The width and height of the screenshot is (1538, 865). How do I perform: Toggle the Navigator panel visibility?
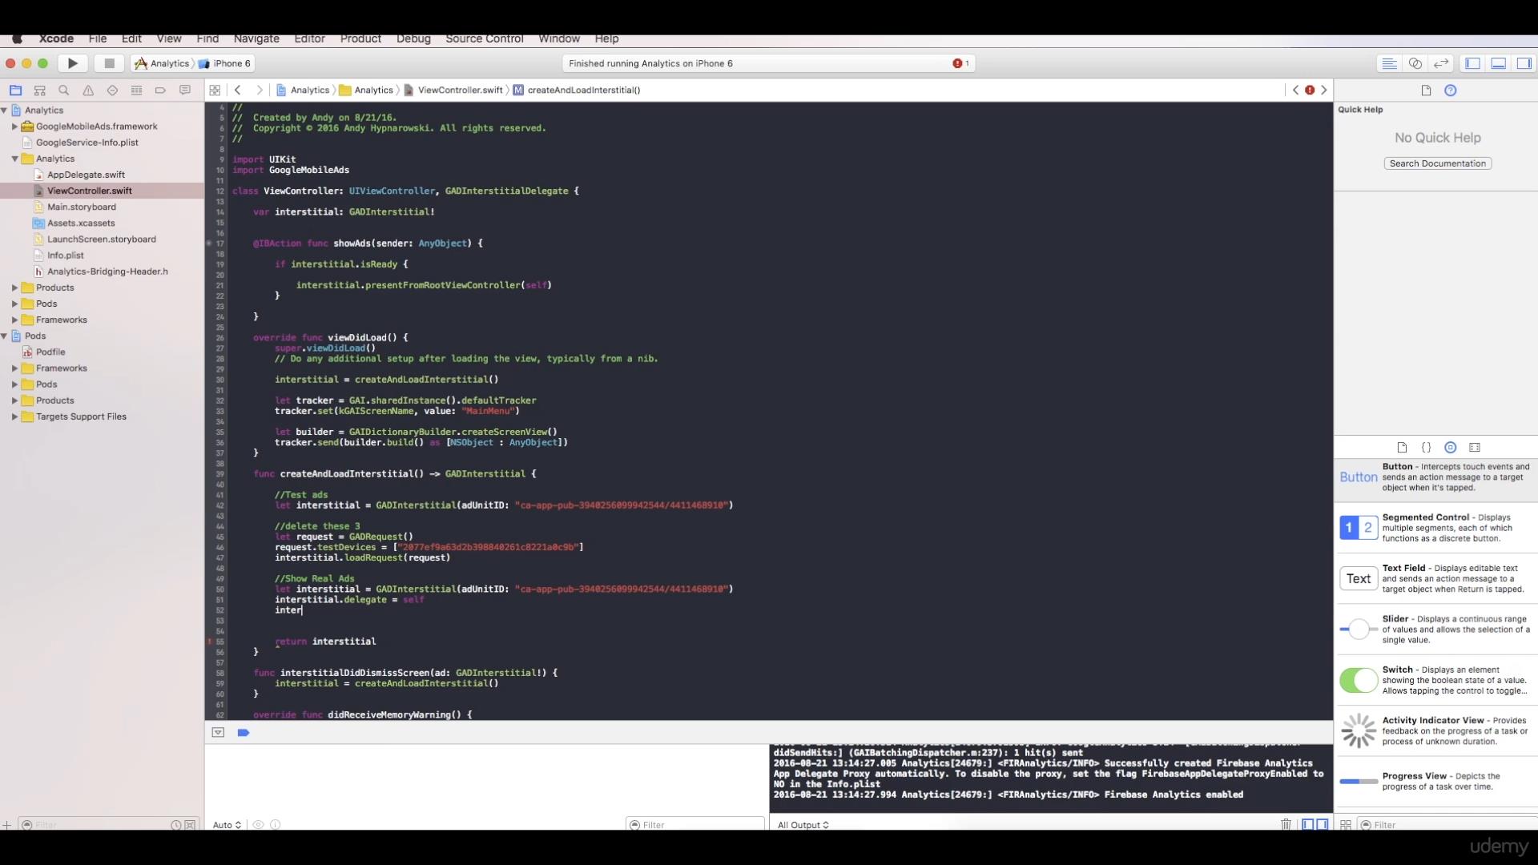pyautogui.click(x=1472, y=63)
